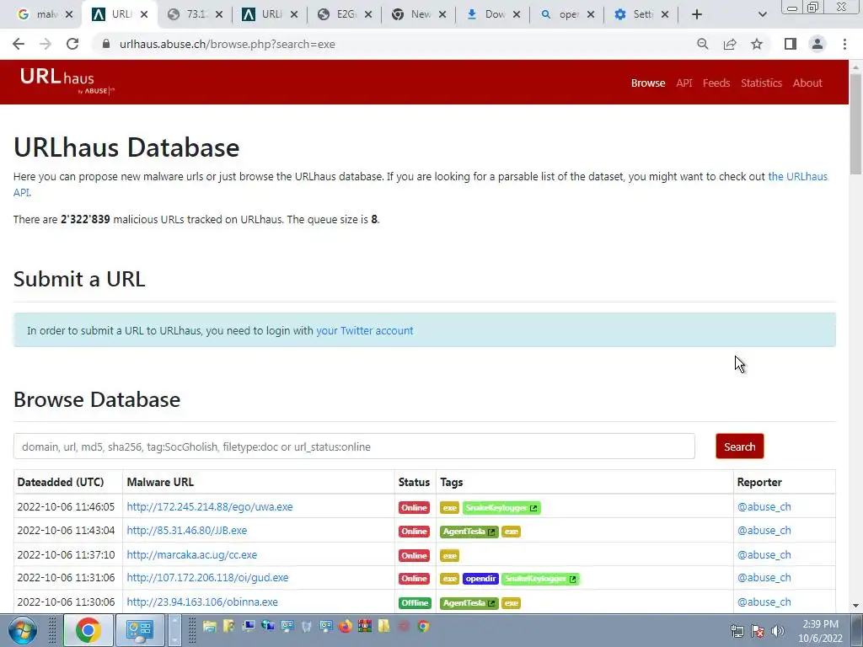863x647 pixels.
Task: Open the API nav item
Action: [684, 83]
